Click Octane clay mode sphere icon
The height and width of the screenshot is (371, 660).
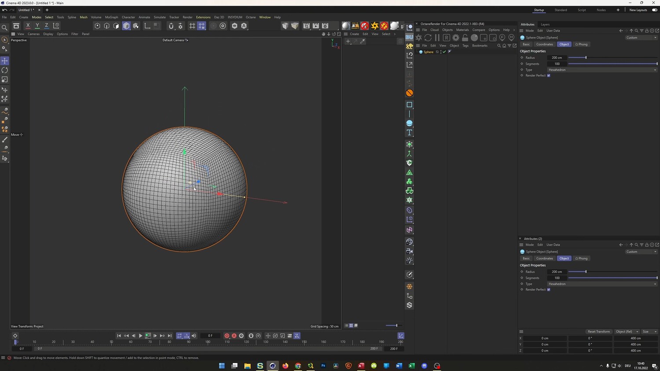tap(474, 38)
